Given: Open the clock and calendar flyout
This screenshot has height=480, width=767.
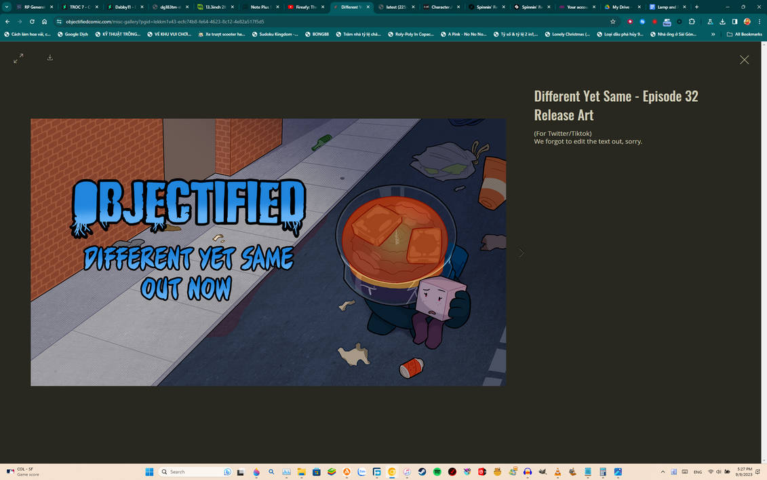Looking at the screenshot, I should click(x=743, y=472).
